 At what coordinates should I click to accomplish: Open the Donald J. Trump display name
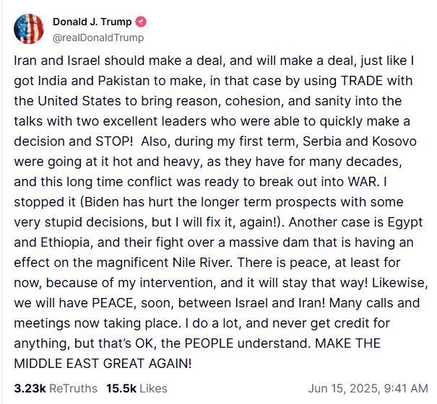92,22
